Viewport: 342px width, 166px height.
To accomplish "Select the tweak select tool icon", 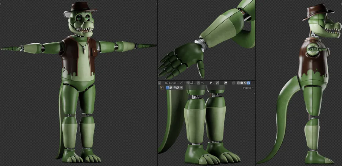I will click(x=162, y=88).
